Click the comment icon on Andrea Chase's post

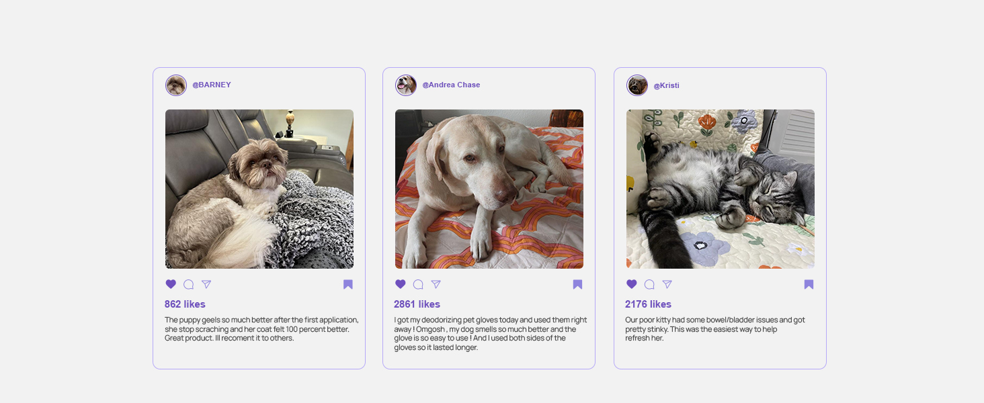coord(418,284)
